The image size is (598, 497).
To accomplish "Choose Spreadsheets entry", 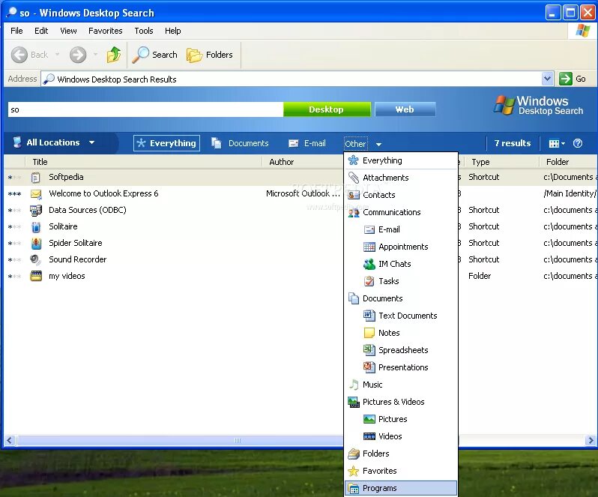I will (x=401, y=350).
